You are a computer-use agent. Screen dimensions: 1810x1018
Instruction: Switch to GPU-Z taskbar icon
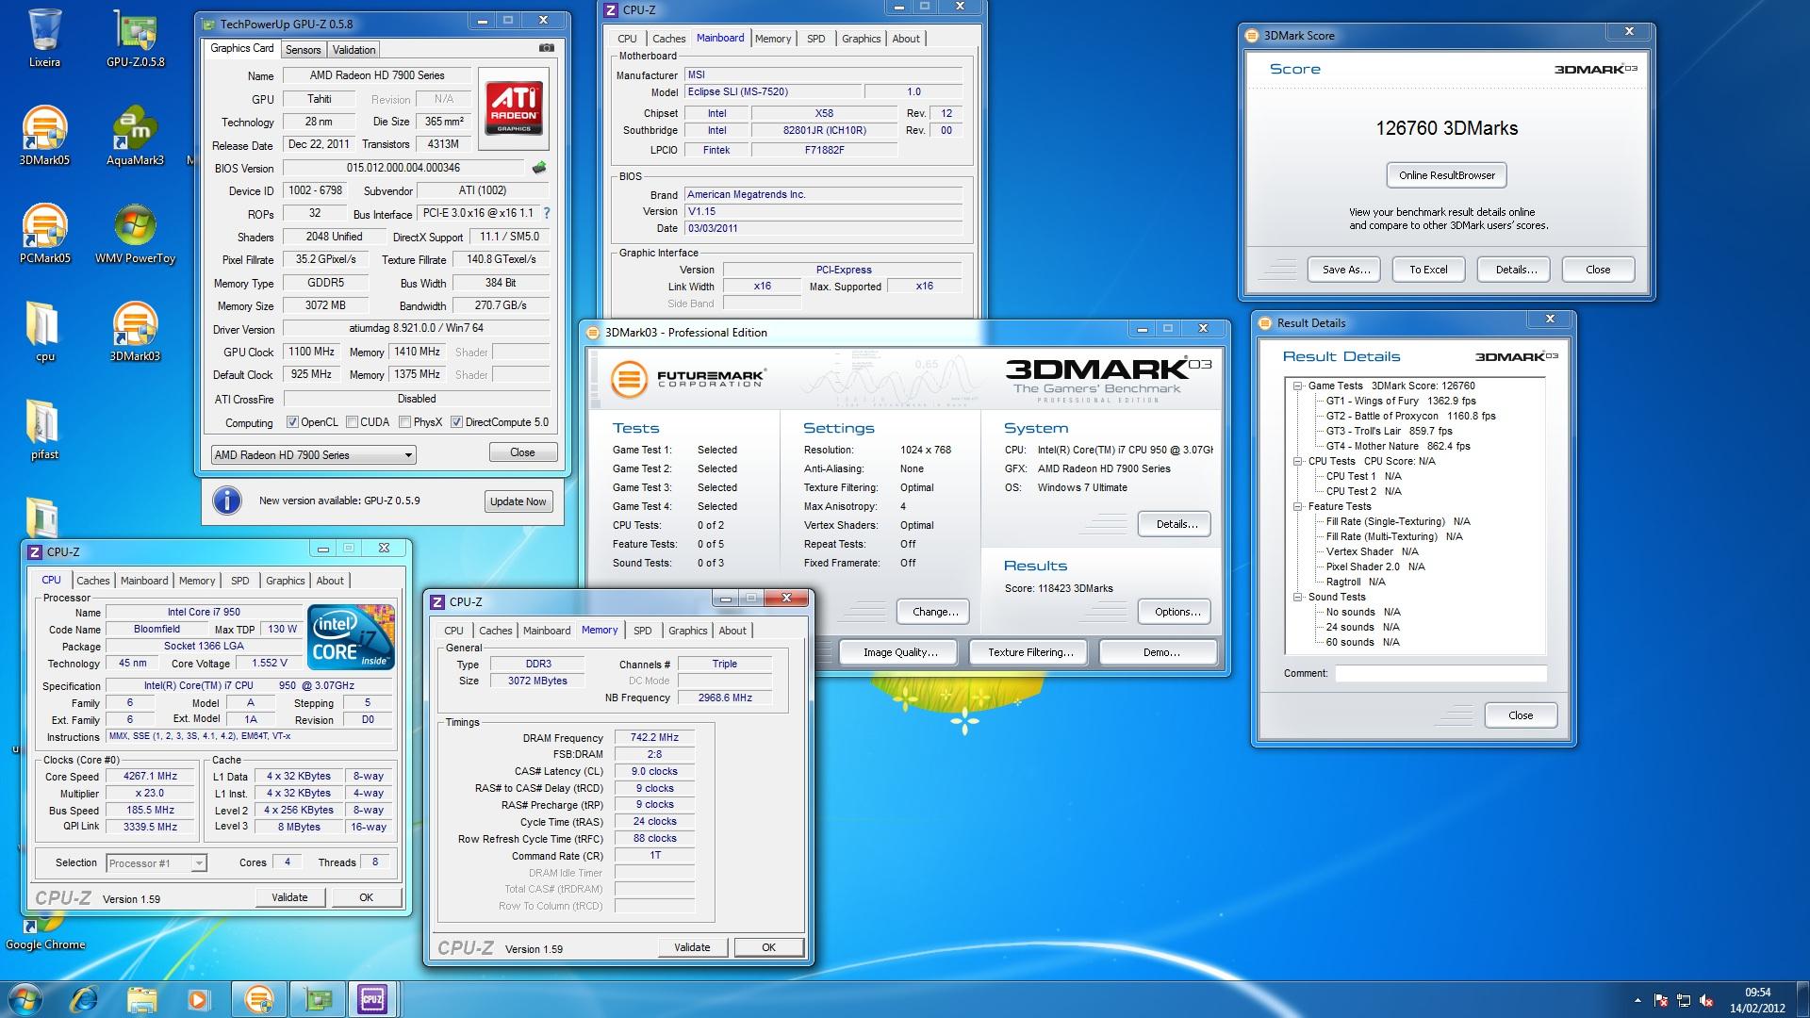click(x=317, y=999)
